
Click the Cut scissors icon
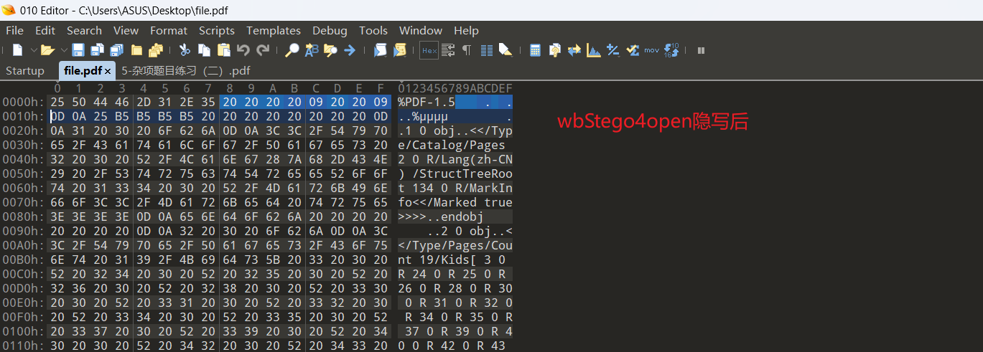pos(185,50)
